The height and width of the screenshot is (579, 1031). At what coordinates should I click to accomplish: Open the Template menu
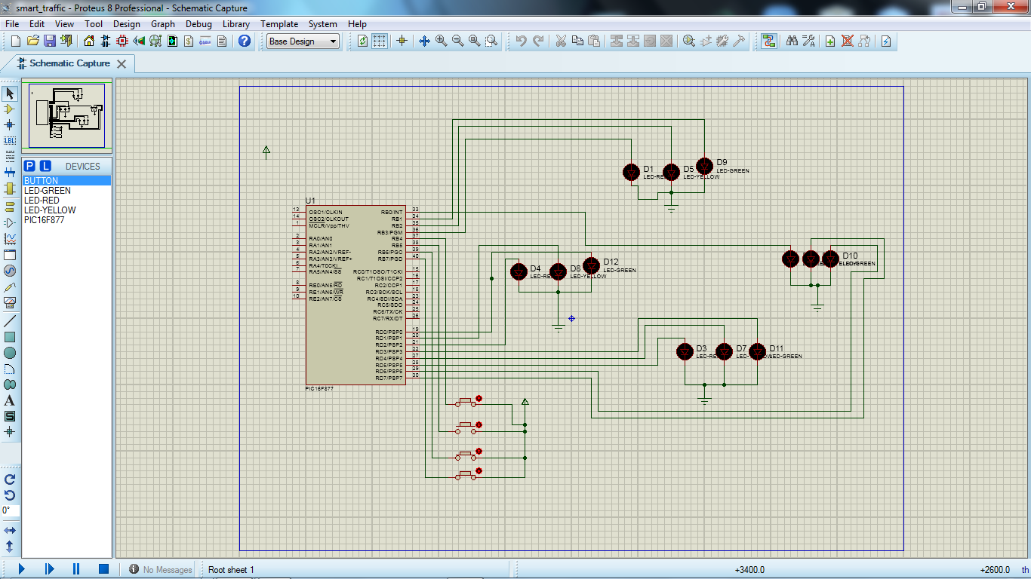279,24
